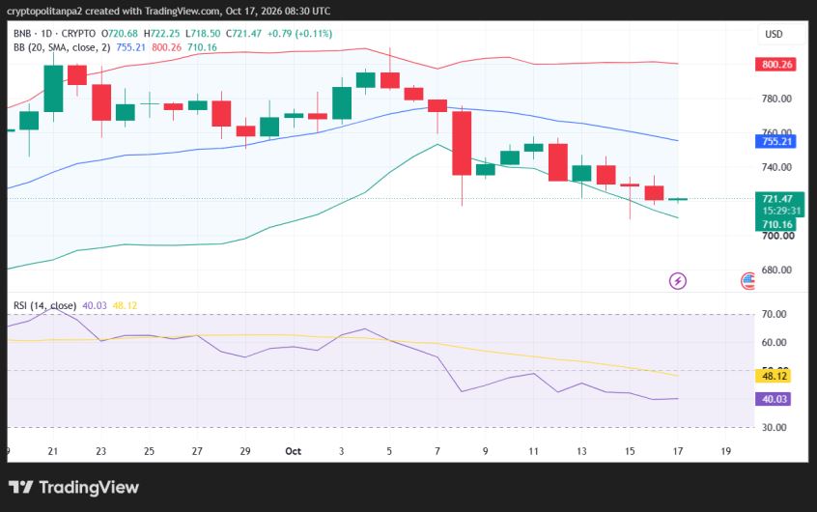Click date 5 on the time axis
Image resolution: width=817 pixels, height=512 pixels.
coord(389,451)
